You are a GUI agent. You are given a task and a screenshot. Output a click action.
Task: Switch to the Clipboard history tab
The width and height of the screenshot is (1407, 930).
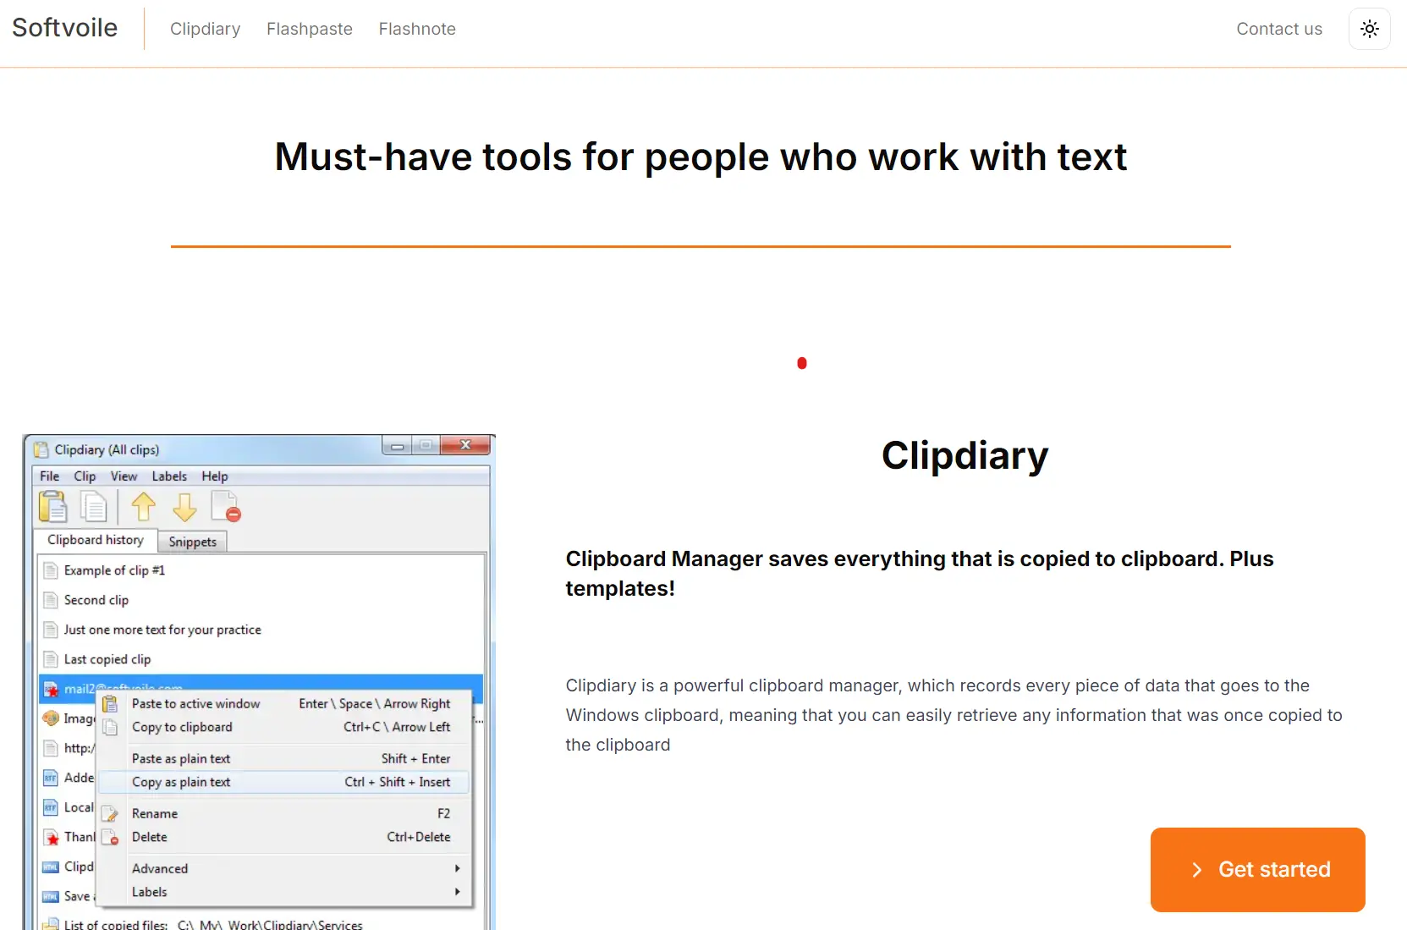96,540
